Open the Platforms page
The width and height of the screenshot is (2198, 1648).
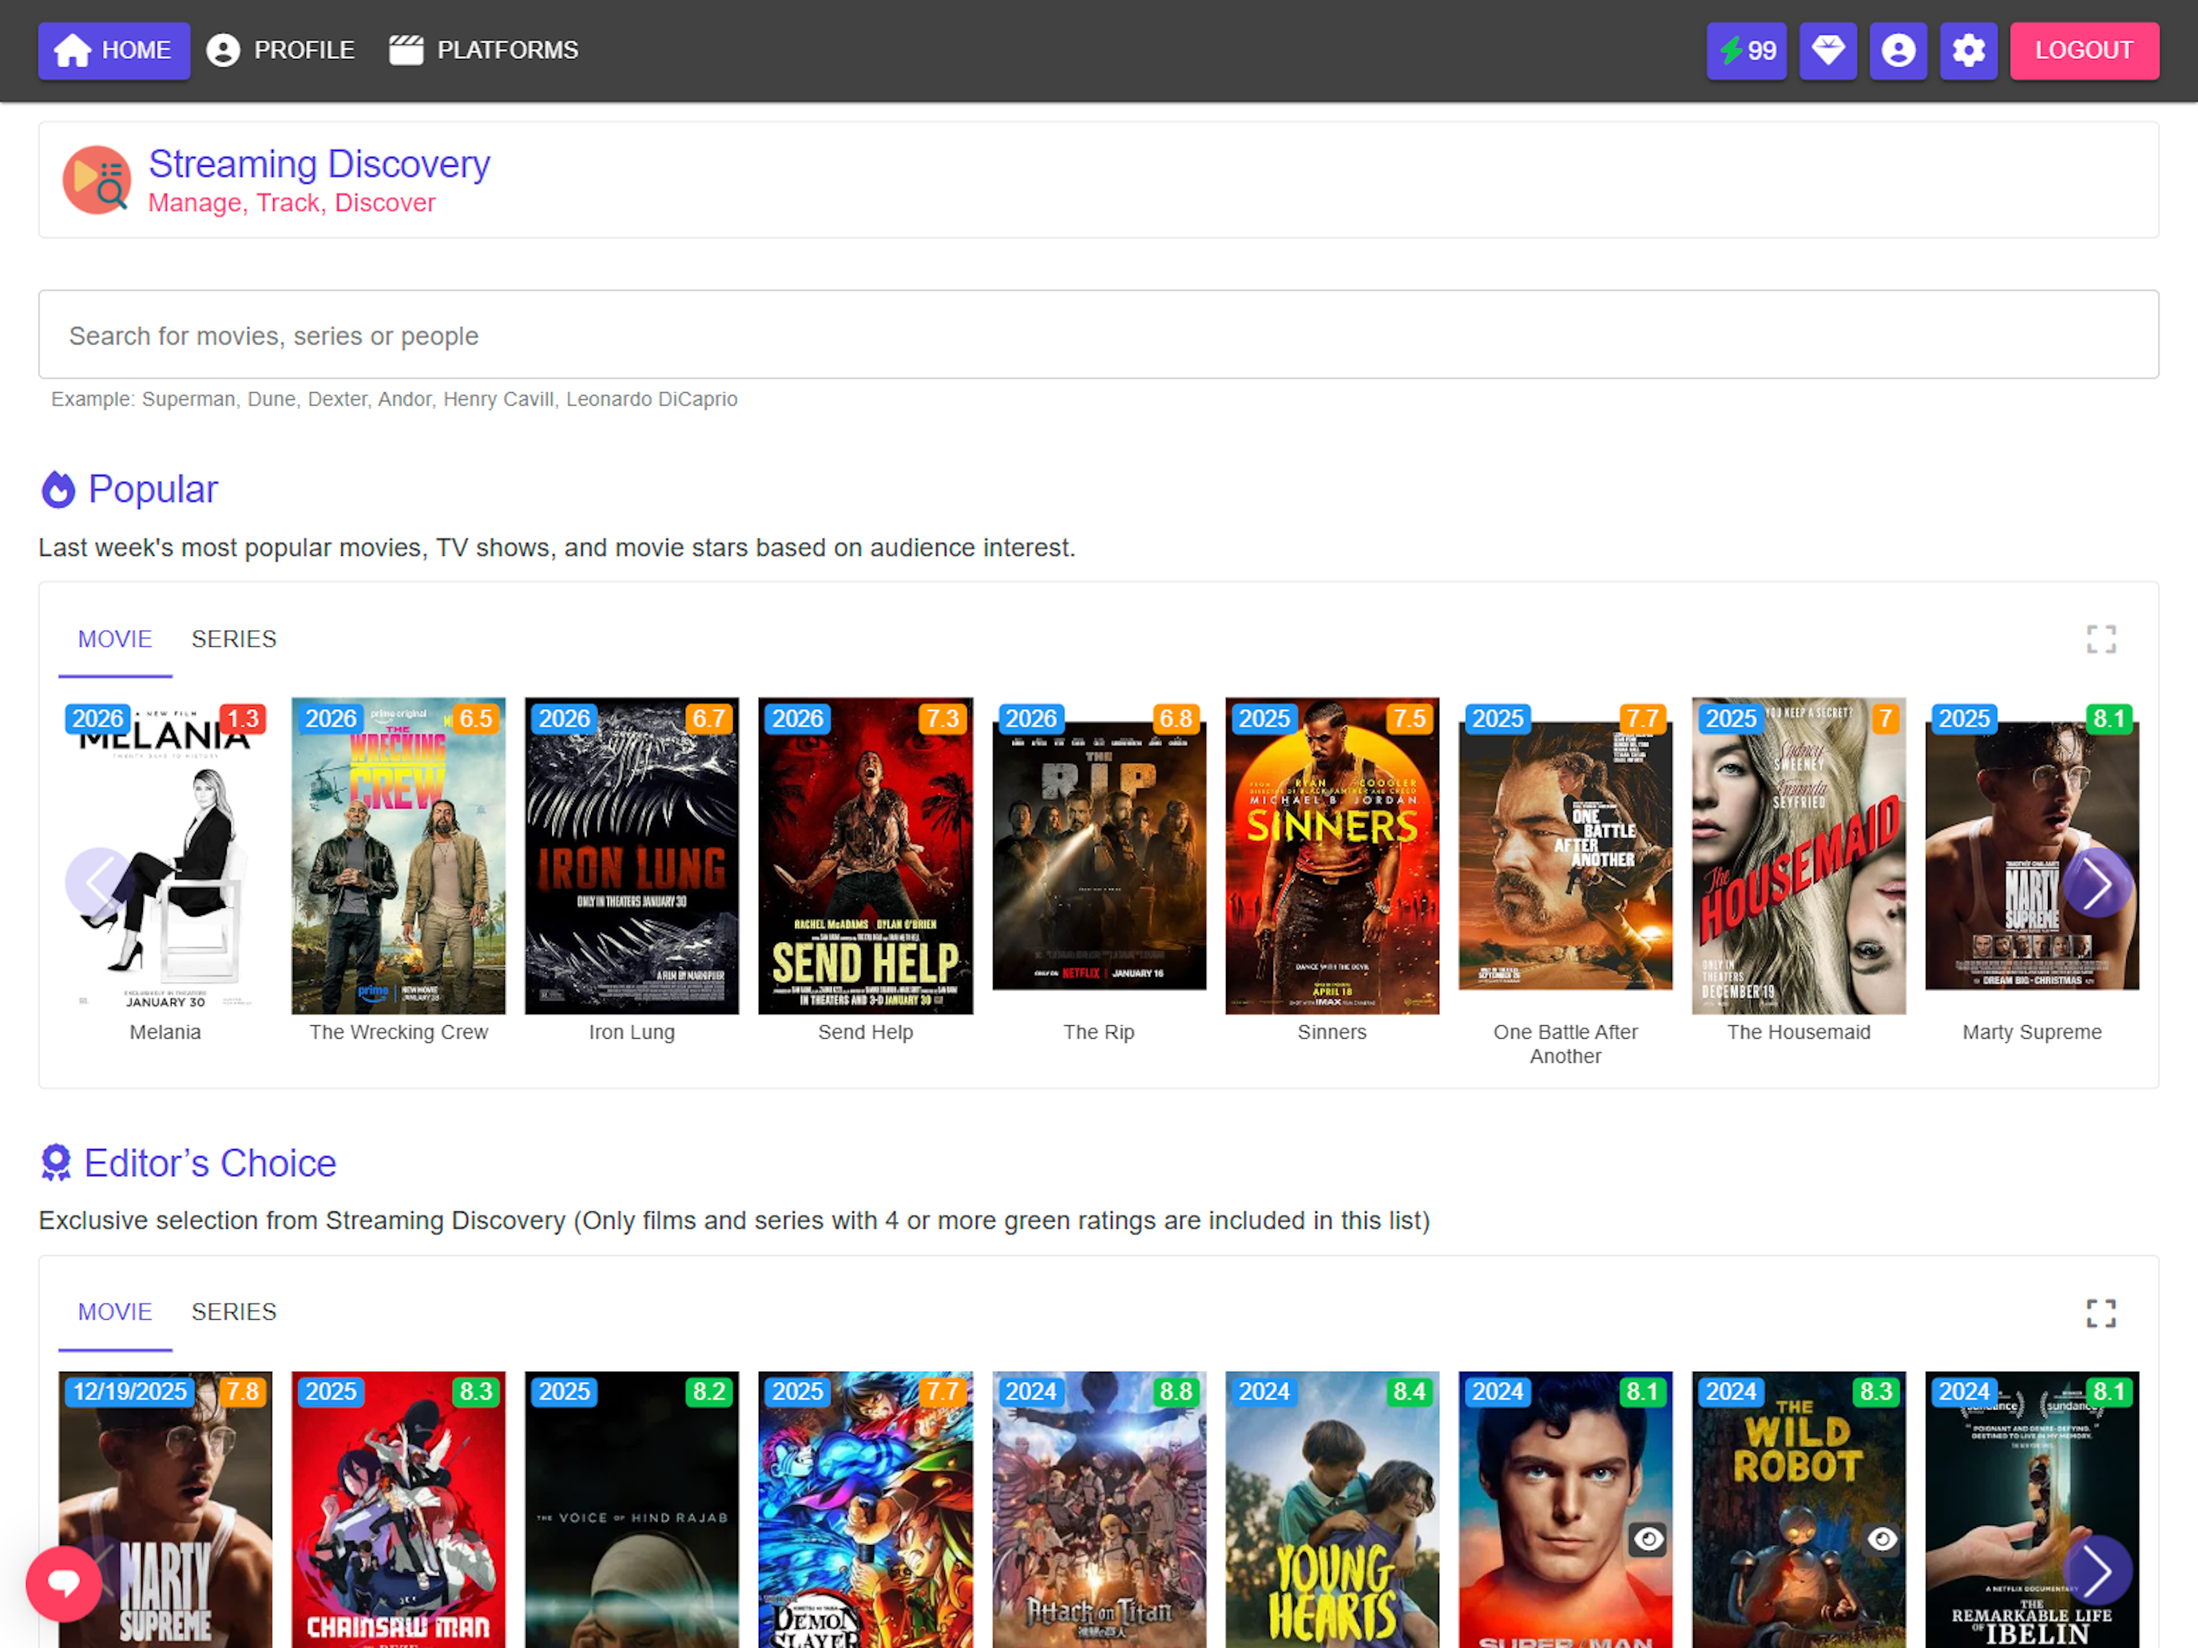(x=484, y=50)
